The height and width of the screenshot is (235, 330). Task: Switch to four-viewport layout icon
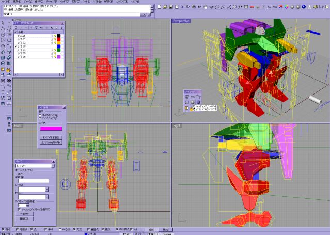pyautogui.click(x=246, y=7)
